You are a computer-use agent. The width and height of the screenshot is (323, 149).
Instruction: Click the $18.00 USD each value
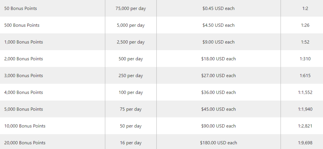[219, 59]
